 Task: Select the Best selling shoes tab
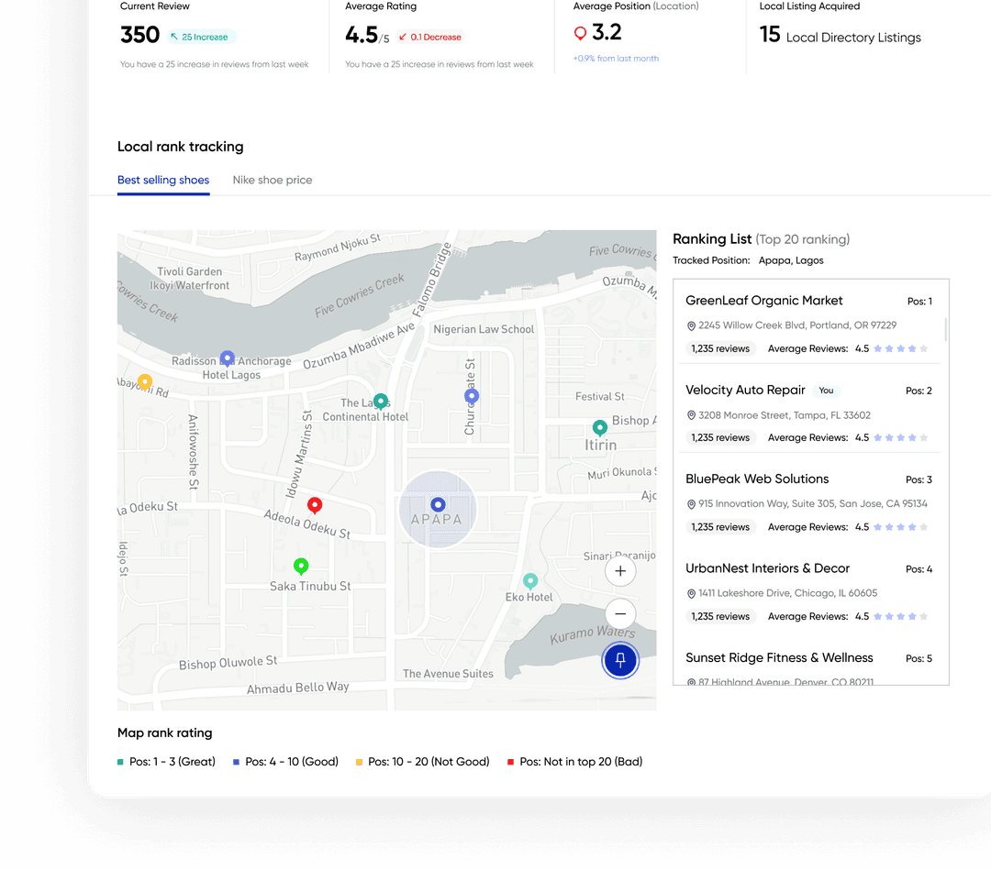tap(163, 180)
